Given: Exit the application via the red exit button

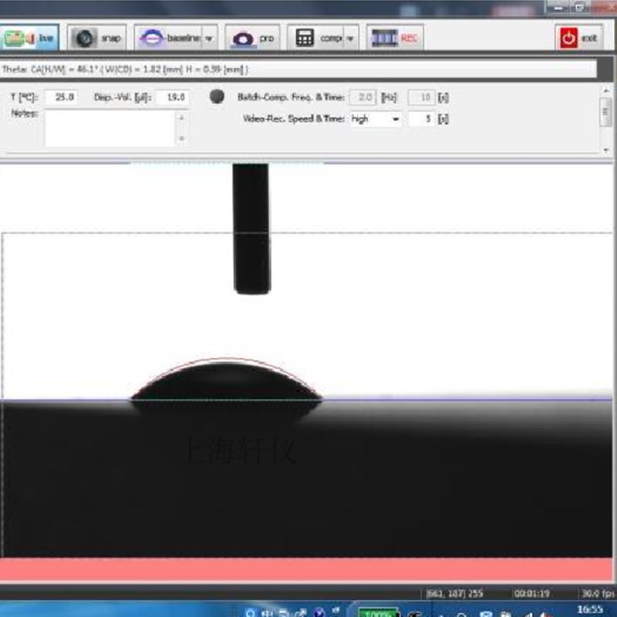Looking at the screenshot, I should tap(578, 37).
